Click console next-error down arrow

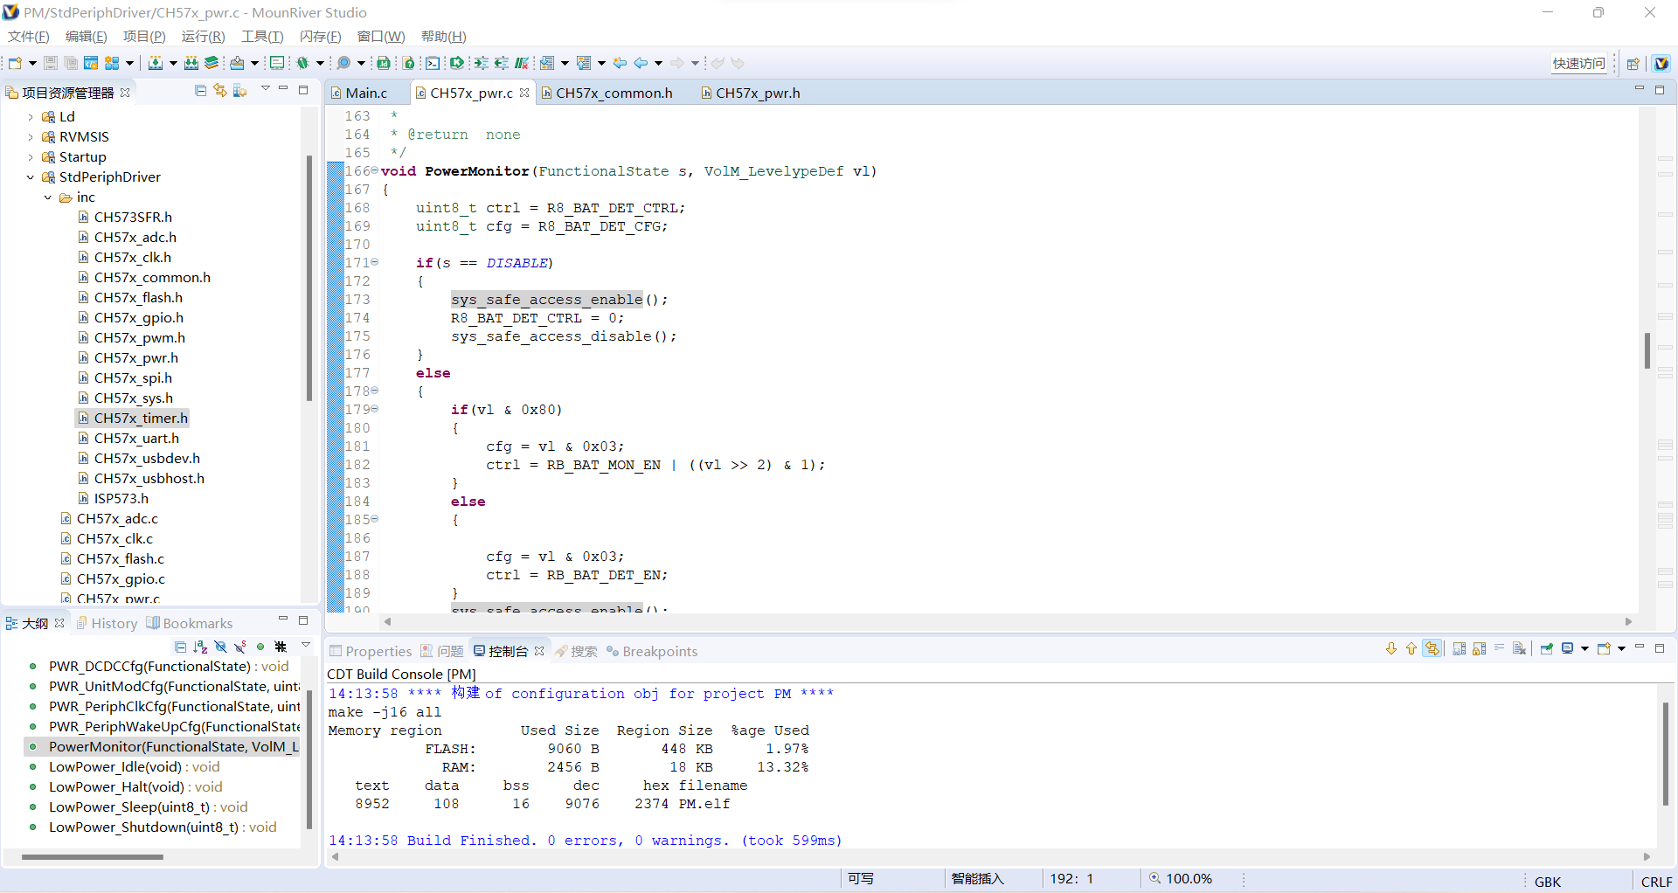[1391, 648]
